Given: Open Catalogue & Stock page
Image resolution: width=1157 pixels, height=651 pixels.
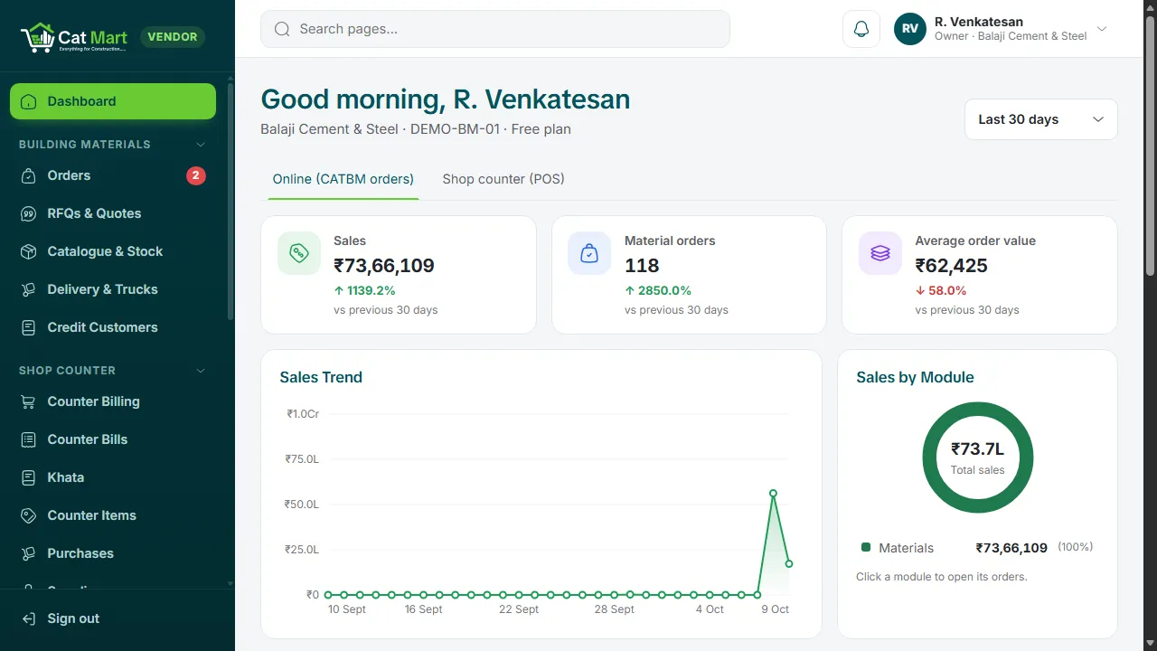Looking at the screenshot, I should 113,251.
